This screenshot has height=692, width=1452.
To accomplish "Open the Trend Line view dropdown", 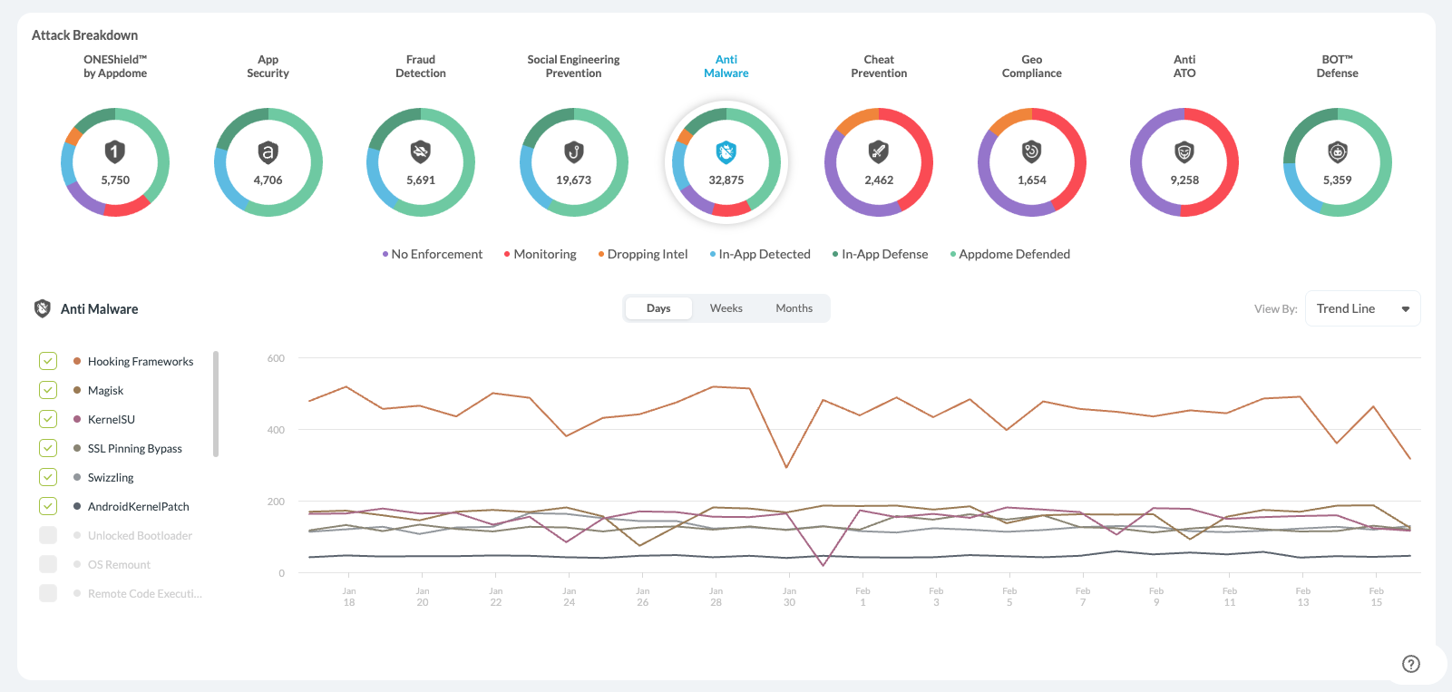I will [1362, 308].
